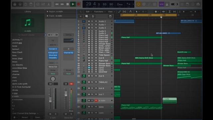Adjust the e violin channel pan knob

[53, 79]
